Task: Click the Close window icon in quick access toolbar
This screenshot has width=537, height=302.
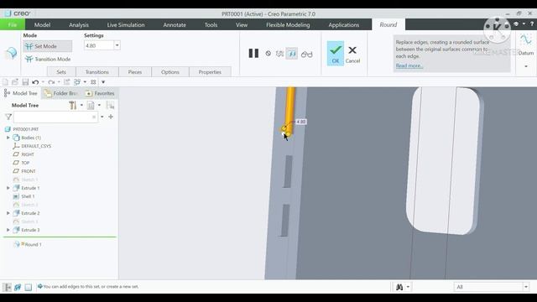Action: click(93, 82)
